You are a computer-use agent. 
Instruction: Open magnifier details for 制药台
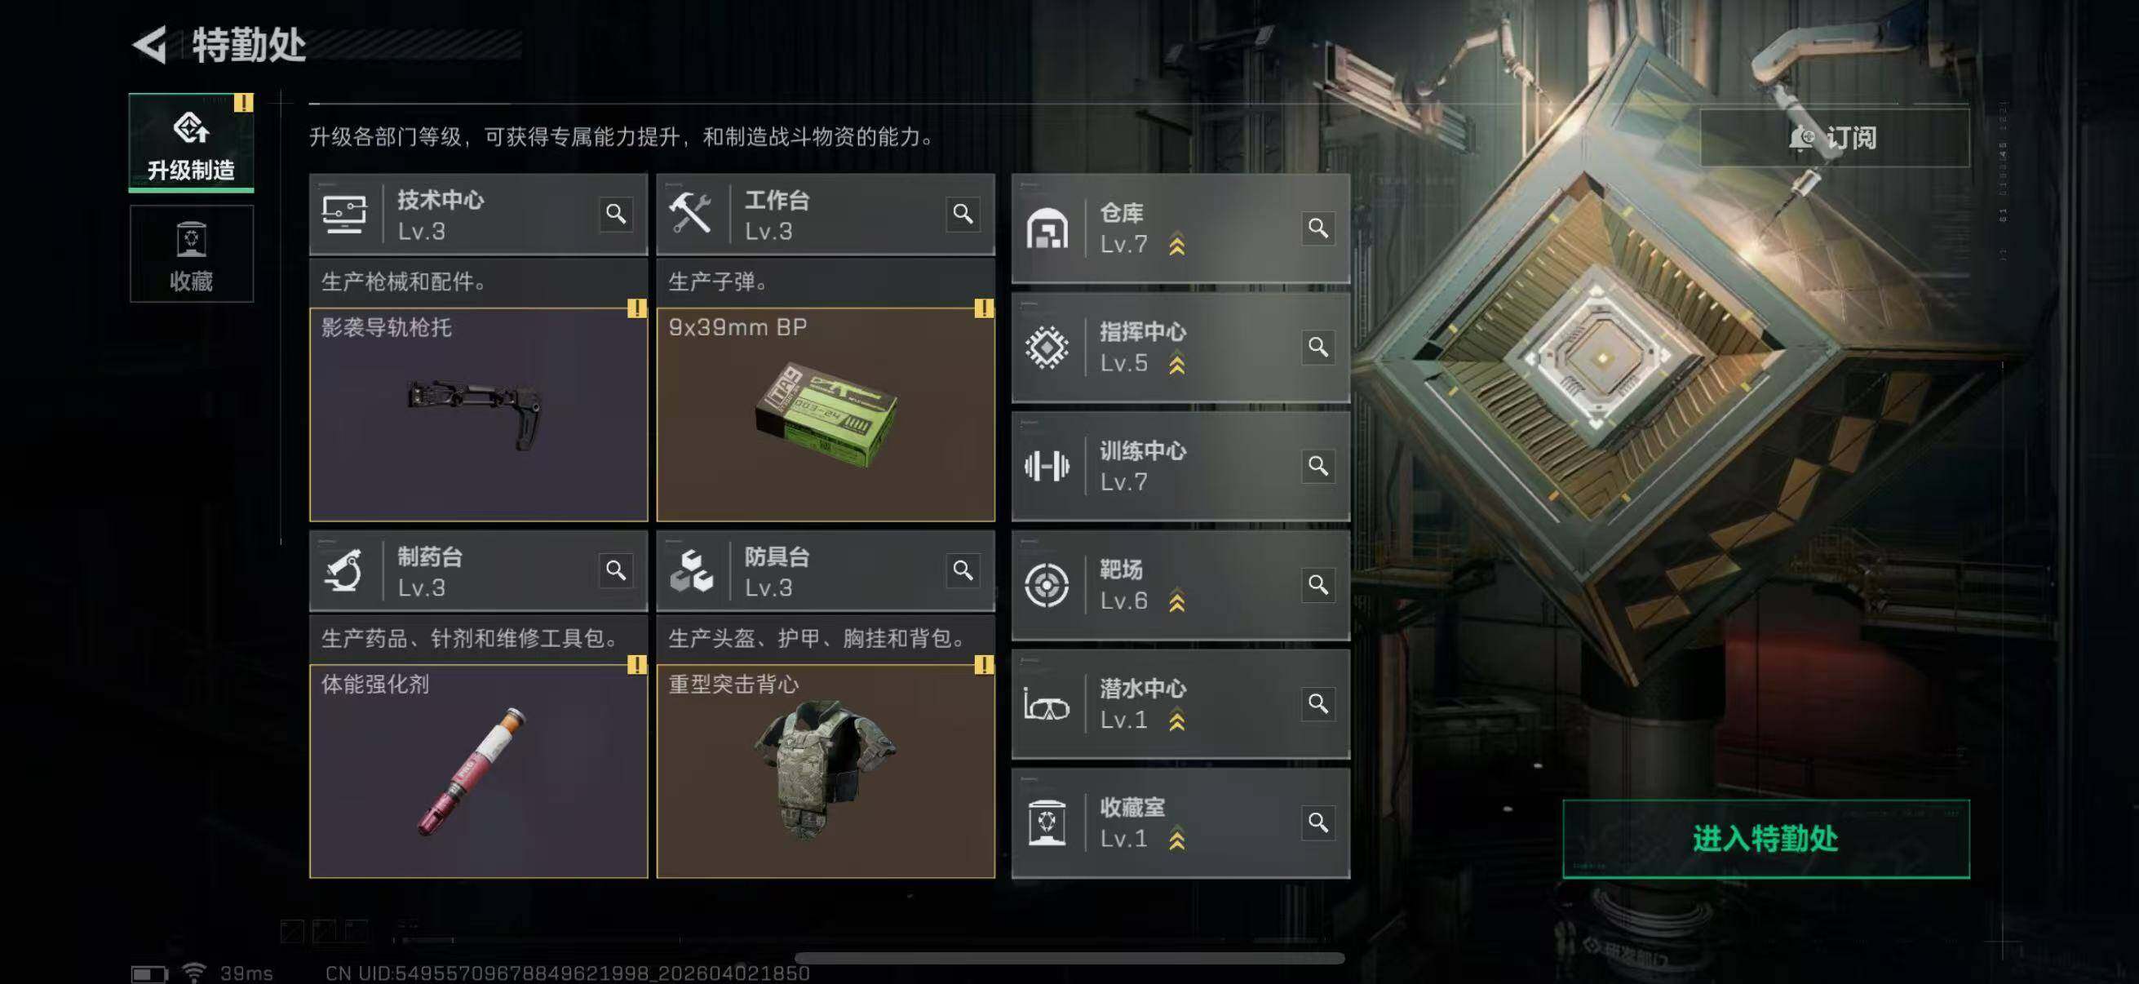pos(615,570)
